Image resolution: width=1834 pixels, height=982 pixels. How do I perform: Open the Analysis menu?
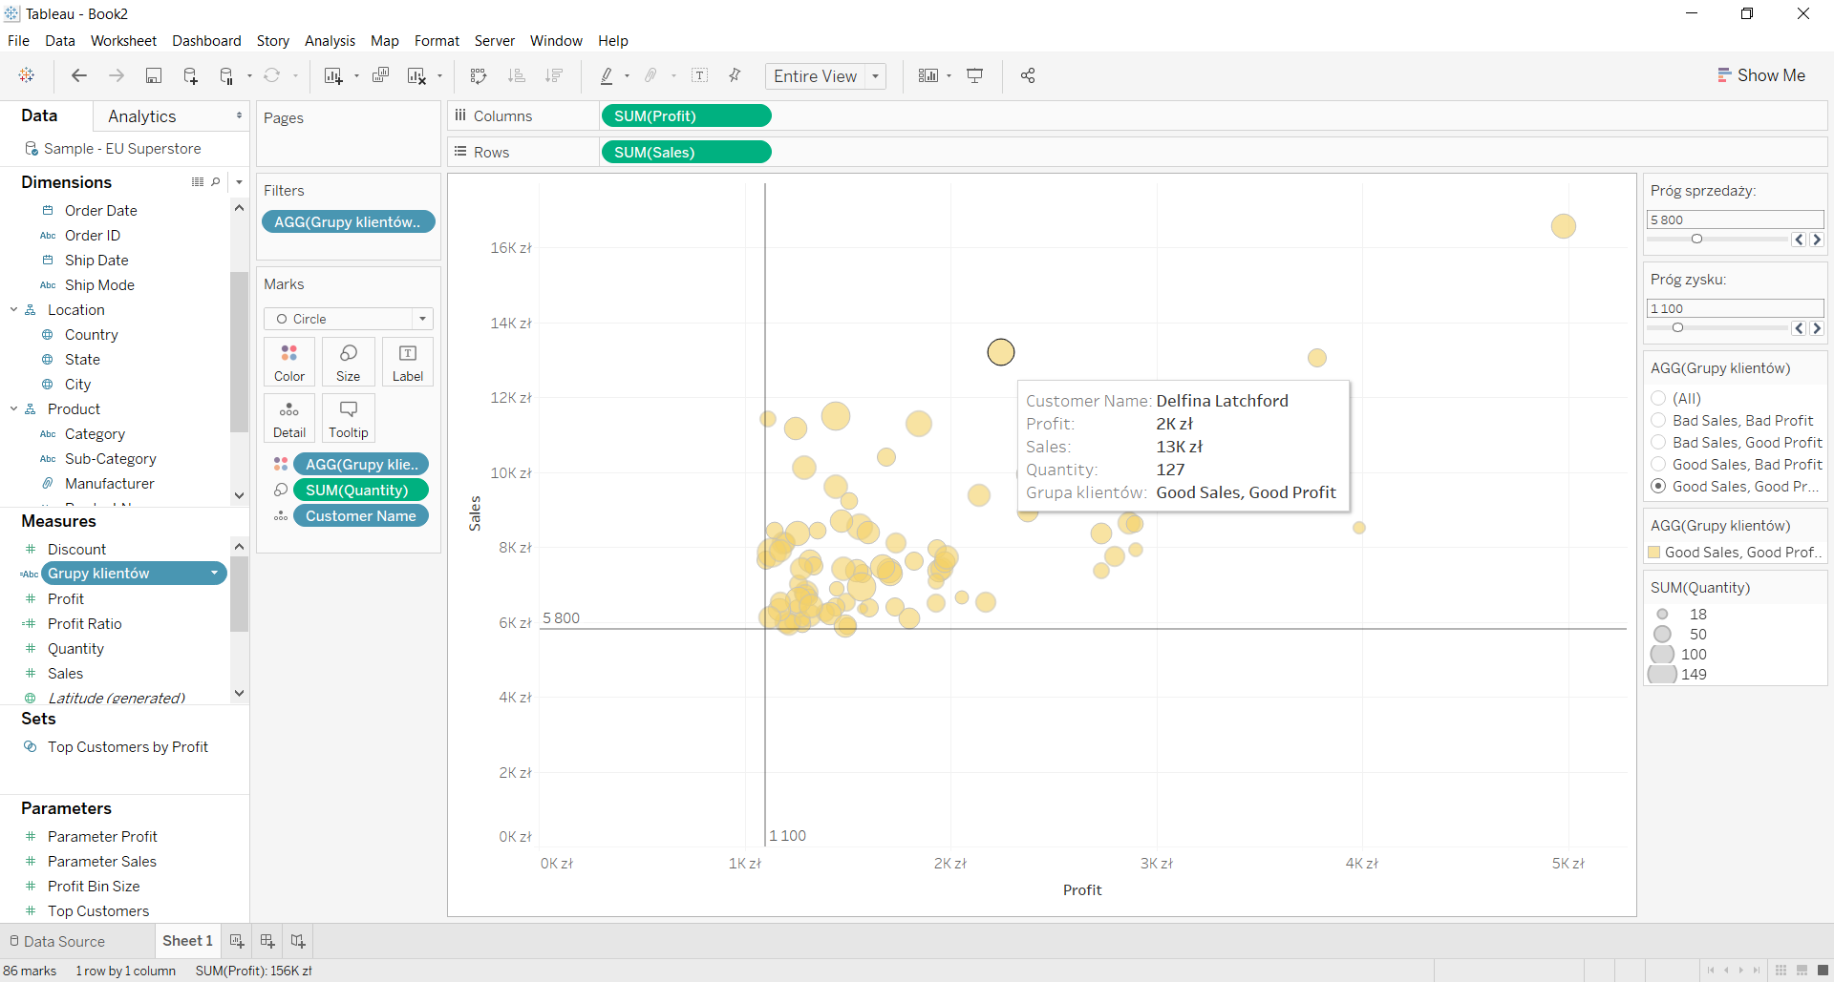click(x=330, y=41)
